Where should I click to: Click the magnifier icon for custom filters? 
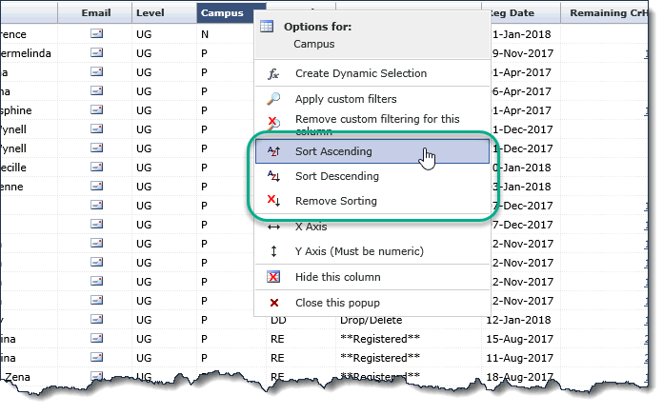point(273,99)
